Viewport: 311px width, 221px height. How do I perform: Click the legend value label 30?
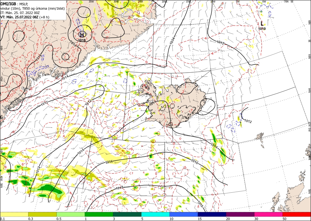[x=256, y=219]
